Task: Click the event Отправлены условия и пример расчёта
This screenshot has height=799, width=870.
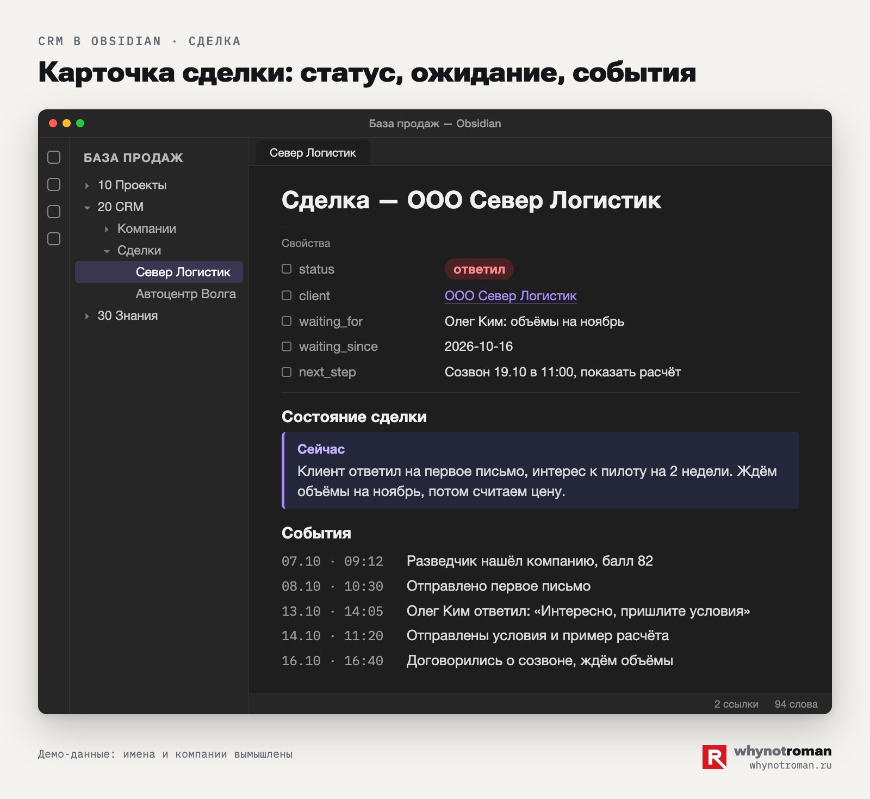Action: [x=538, y=635]
